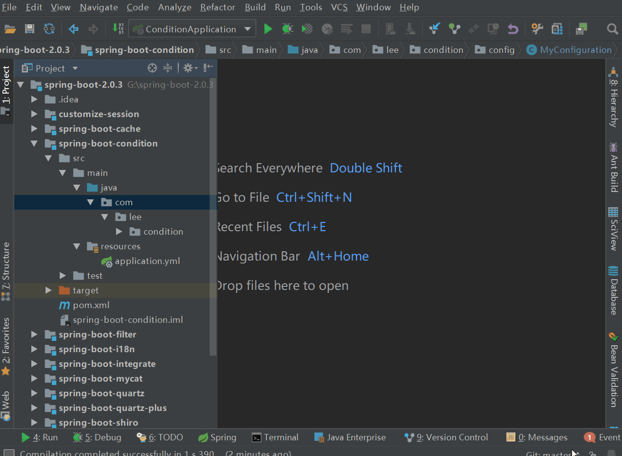Open the 0: Messages tool window
This screenshot has width=622, height=456.
(x=537, y=437)
